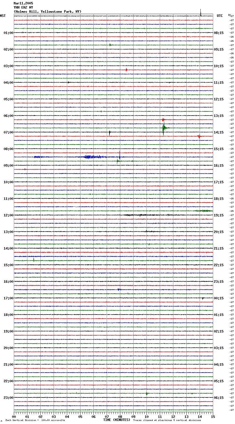Image resolution: width=235 pixels, height=424 pixels.
Task: Click the black spike on the 07:00 trace near minute 7
Action: click(109, 133)
